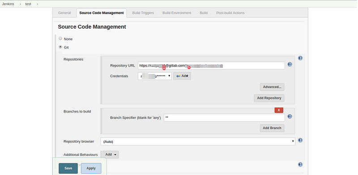Save the job configuration
The height and width of the screenshot is (175, 358).
(x=68, y=168)
